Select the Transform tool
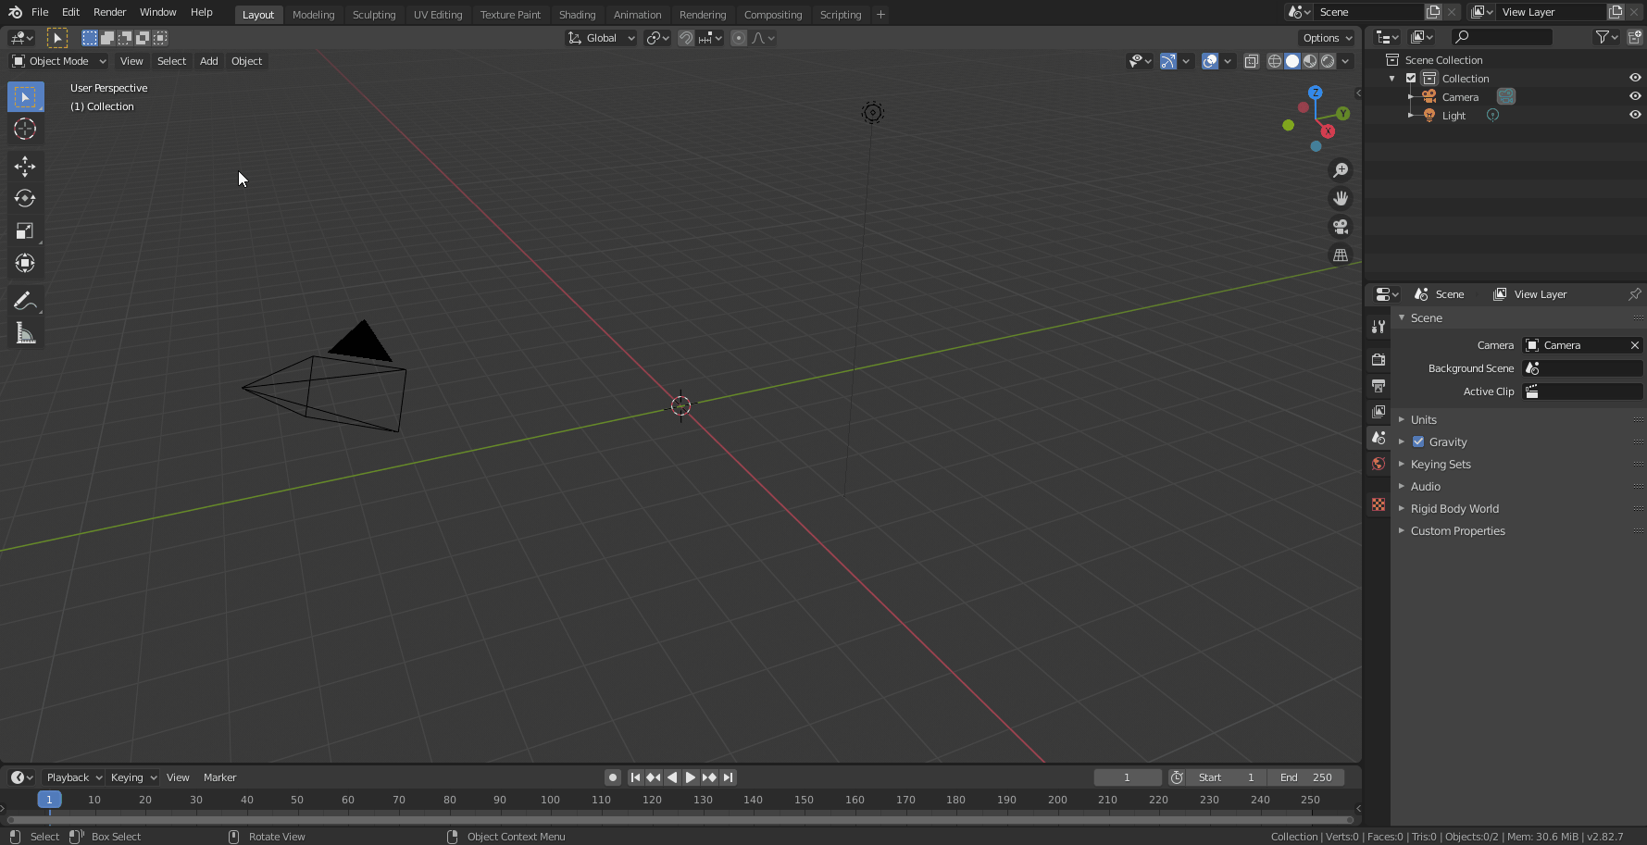This screenshot has height=845, width=1647. tap(25, 263)
